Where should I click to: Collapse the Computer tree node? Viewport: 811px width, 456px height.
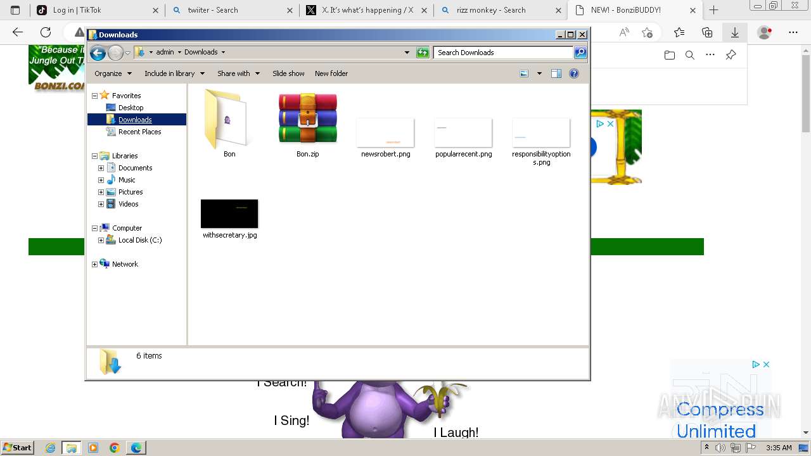(95, 228)
